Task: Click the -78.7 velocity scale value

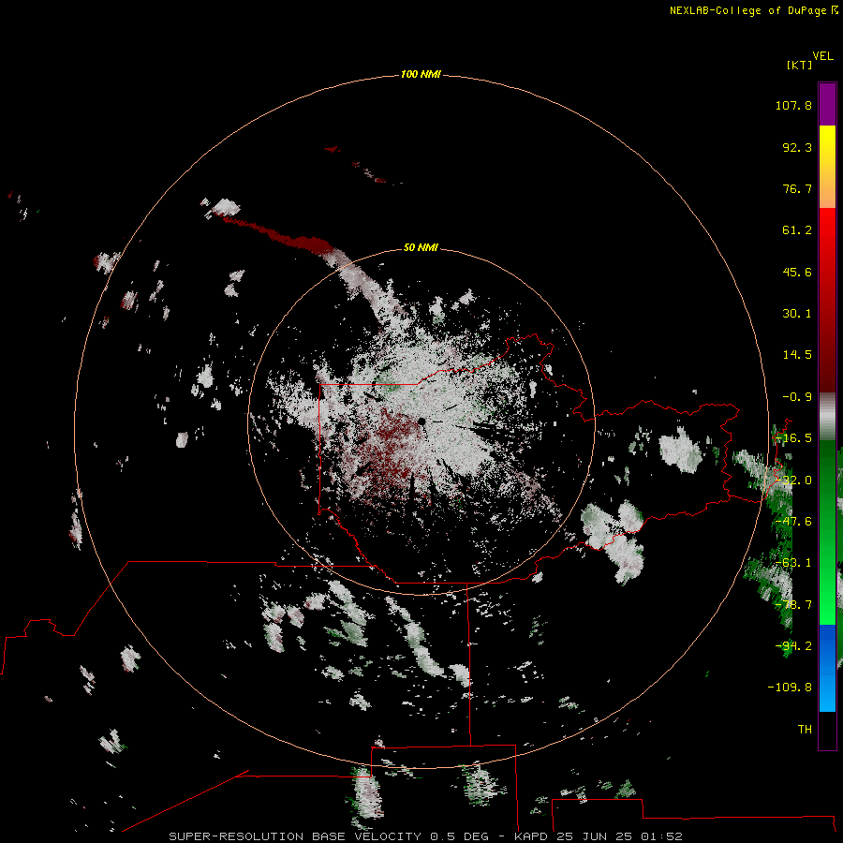Action: click(x=793, y=605)
